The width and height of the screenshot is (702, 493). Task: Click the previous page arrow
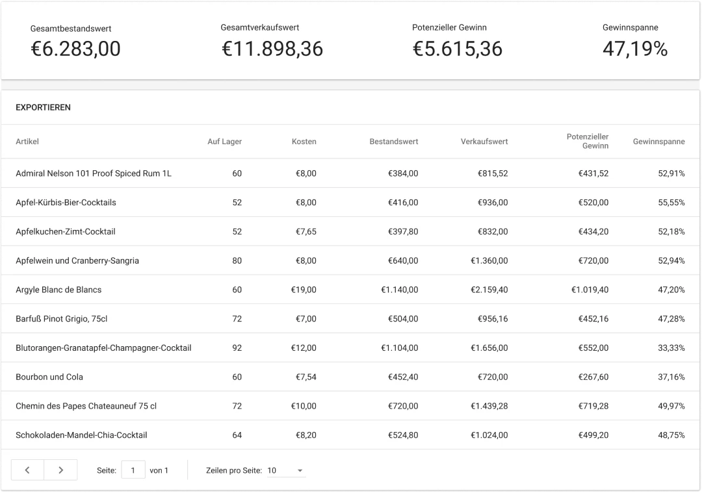click(27, 470)
